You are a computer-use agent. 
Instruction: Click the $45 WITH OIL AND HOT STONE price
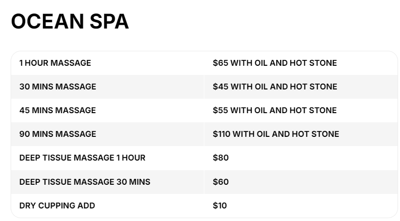pyautogui.click(x=274, y=87)
